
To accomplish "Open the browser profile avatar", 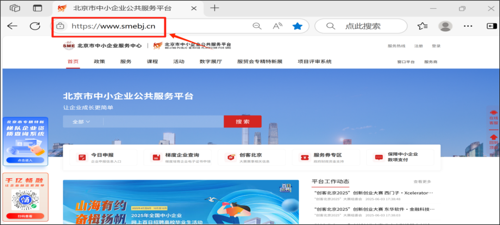I will tap(445, 26).
